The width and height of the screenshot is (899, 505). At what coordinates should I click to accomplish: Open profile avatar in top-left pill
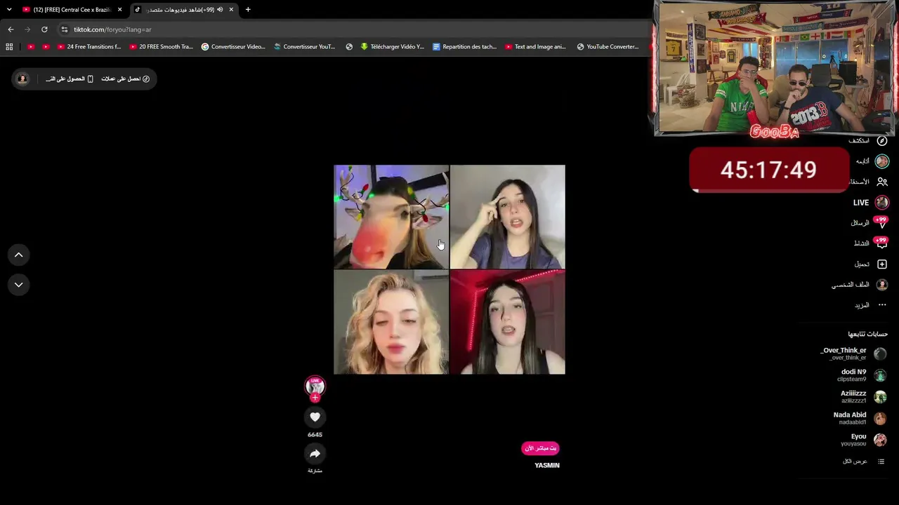click(22, 79)
